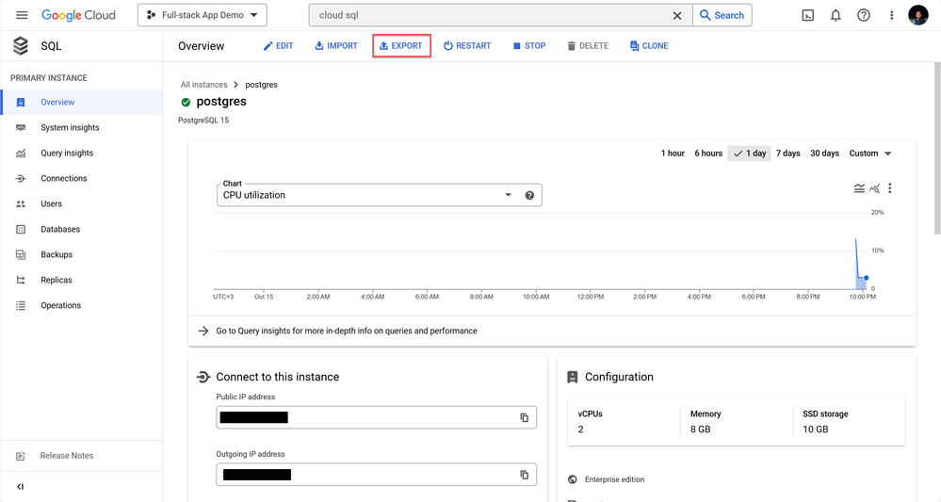Select the 1 hour time range

673,154
